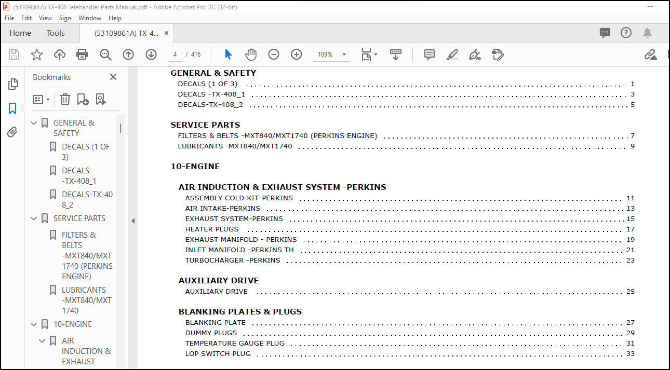Collapse AIR INDUCTION & EXHAUST bookmark
Viewport: 670px width, 370px height.
(42, 341)
